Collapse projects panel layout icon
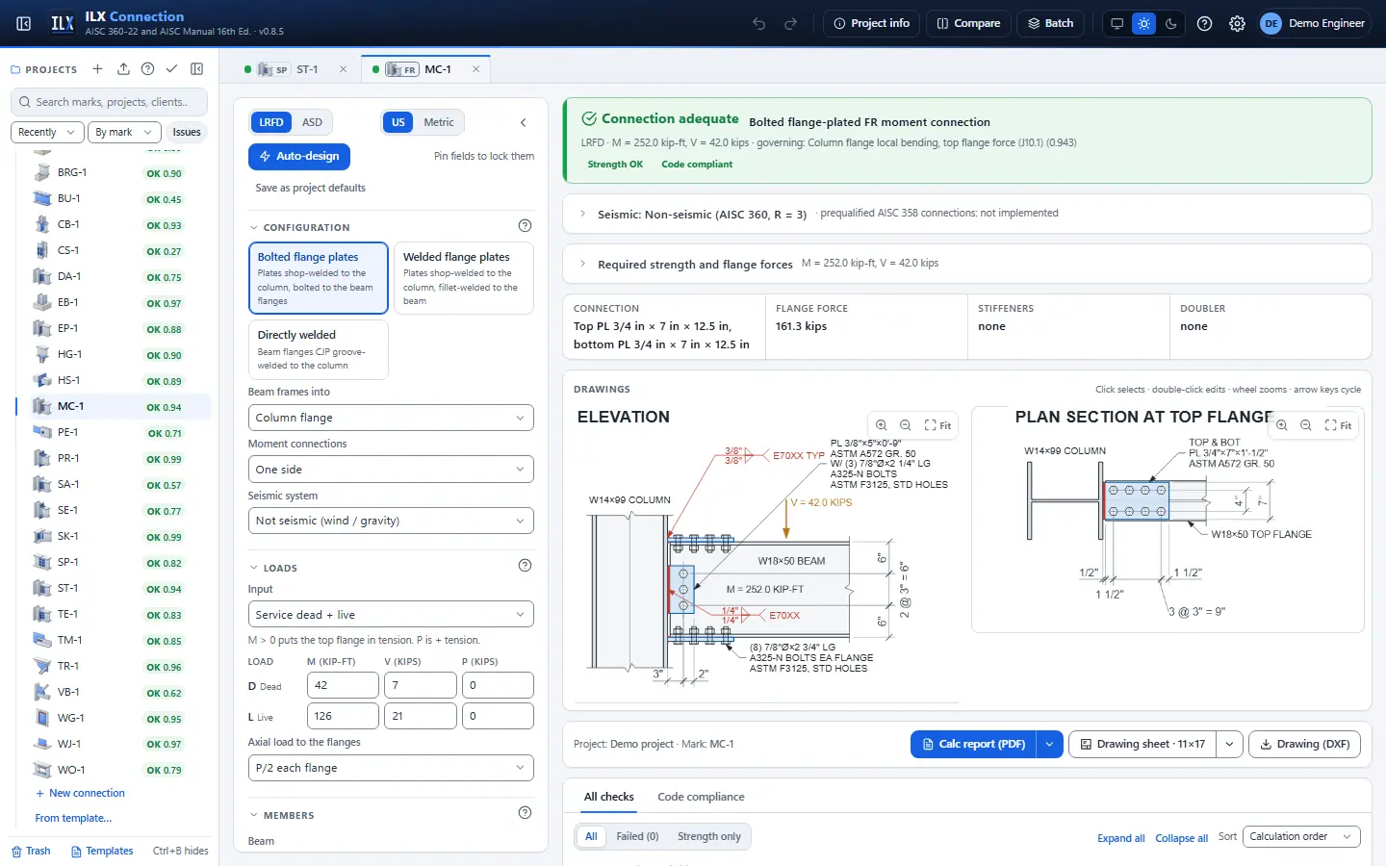 click(x=197, y=69)
